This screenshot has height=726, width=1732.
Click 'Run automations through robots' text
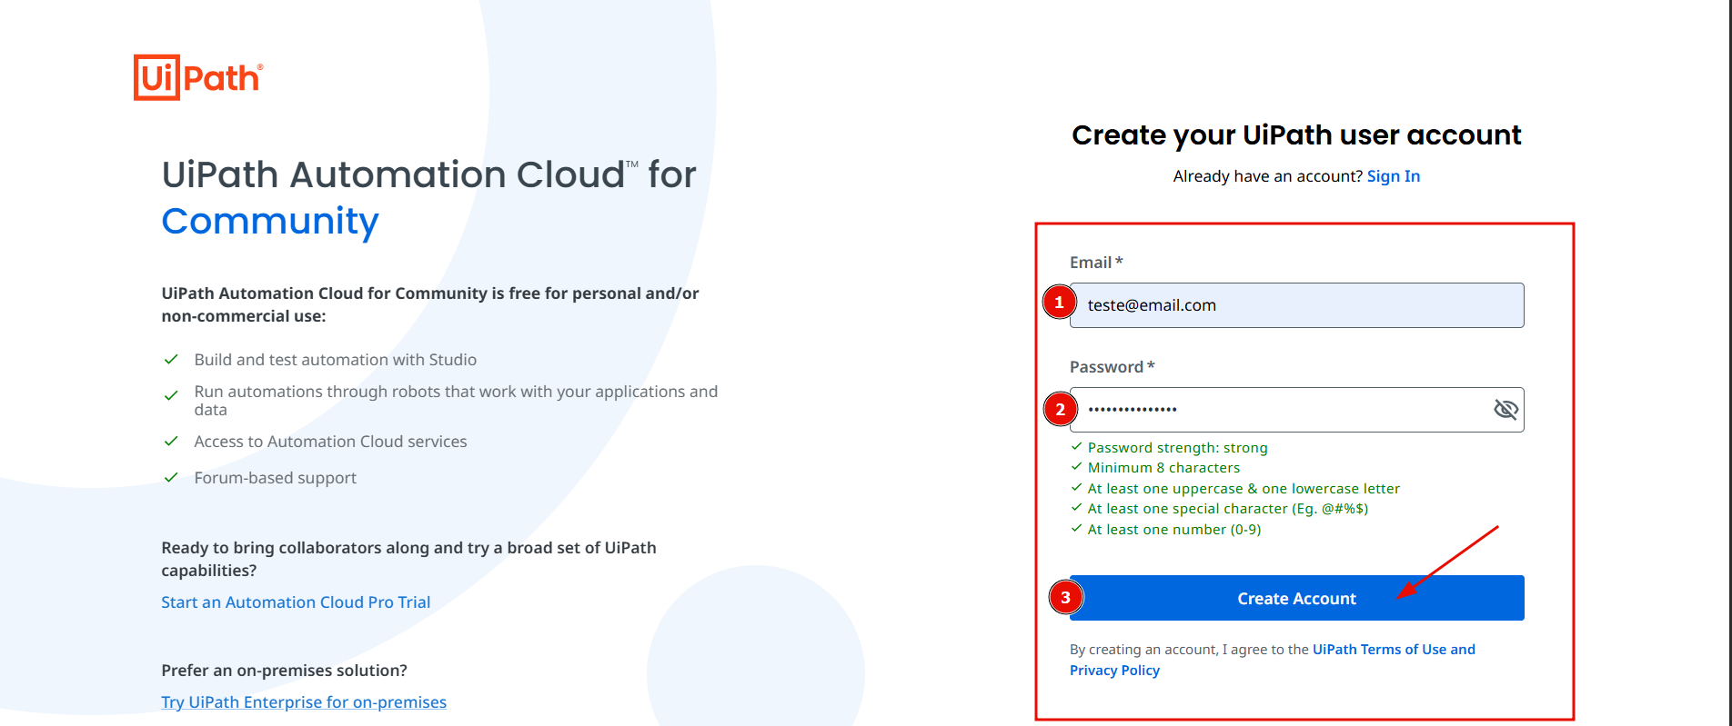tap(456, 401)
